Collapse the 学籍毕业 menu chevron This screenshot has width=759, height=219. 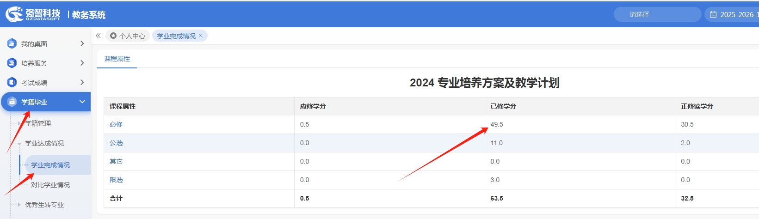82,102
